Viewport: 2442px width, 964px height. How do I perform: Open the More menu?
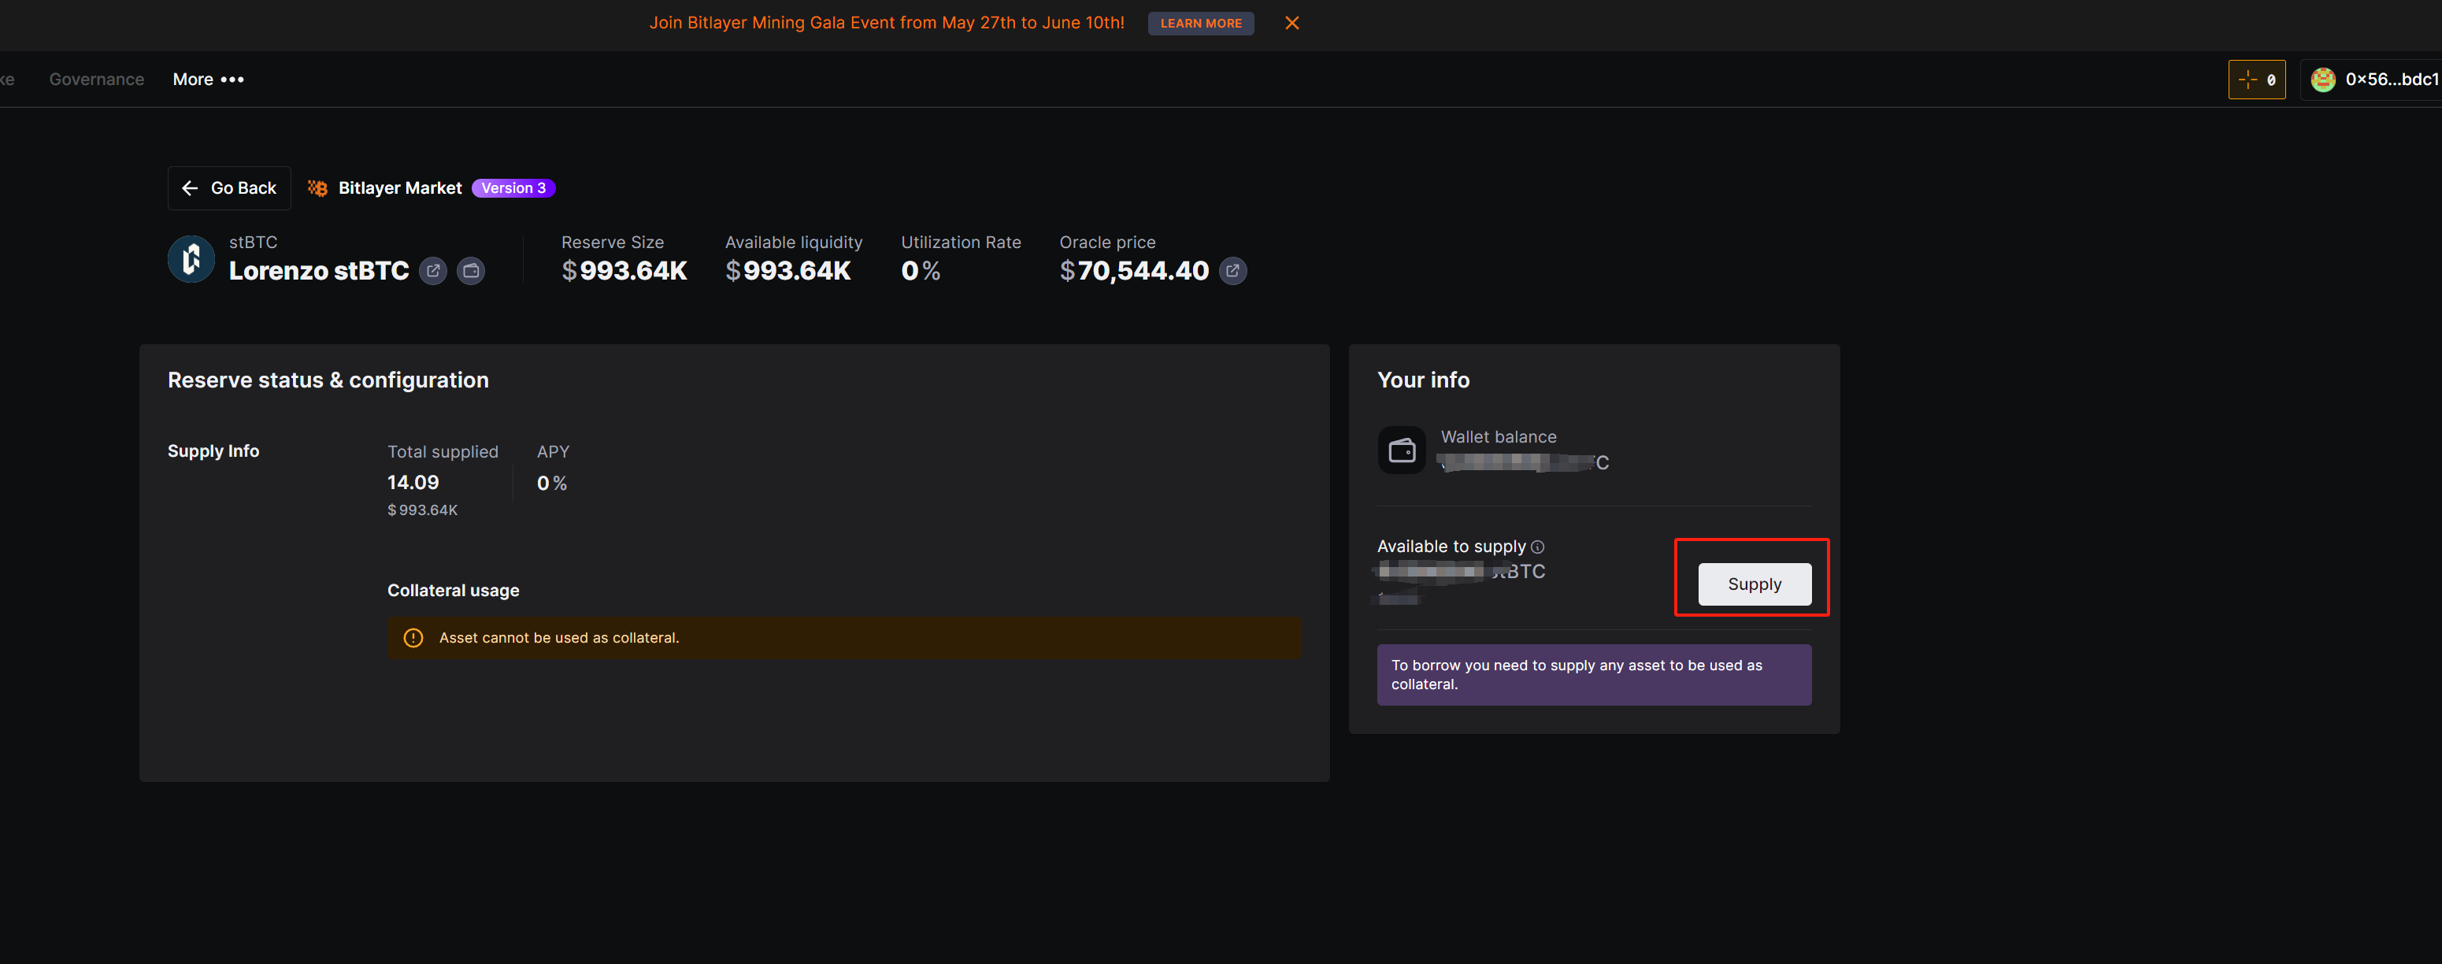(x=209, y=80)
